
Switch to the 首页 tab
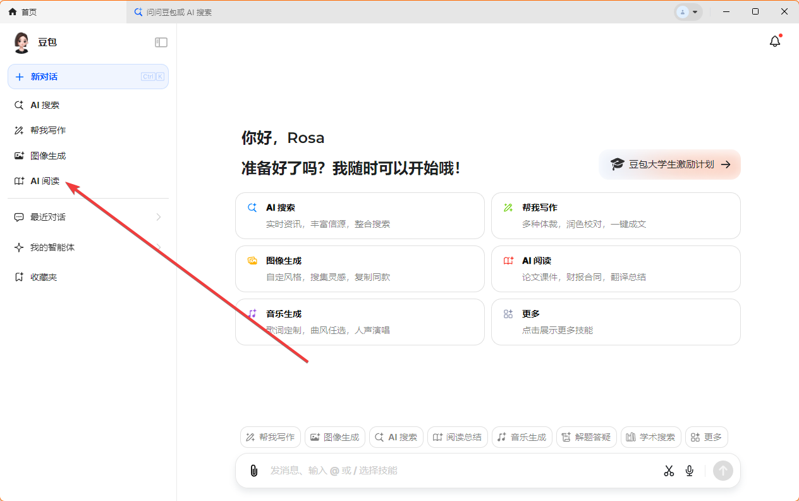(x=63, y=12)
